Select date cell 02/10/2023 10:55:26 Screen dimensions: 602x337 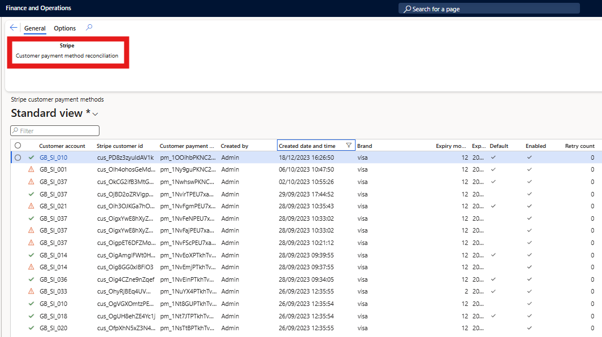(x=306, y=182)
